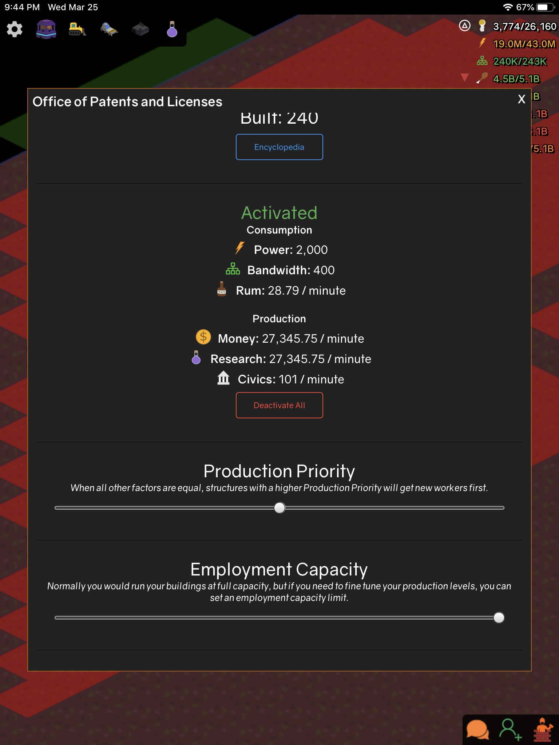Click the Production Priority slider handle
Image resolution: width=559 pixels, height=745 pixels.
(x=279, y=508)
